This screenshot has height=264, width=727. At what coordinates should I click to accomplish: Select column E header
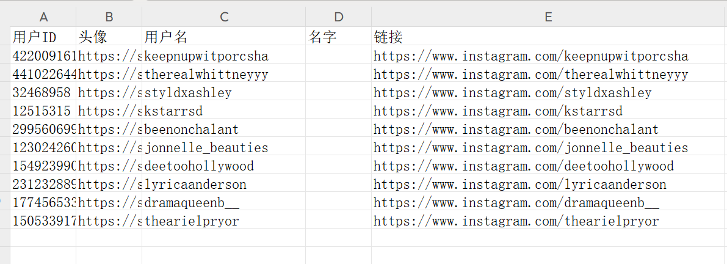(548, 17)
